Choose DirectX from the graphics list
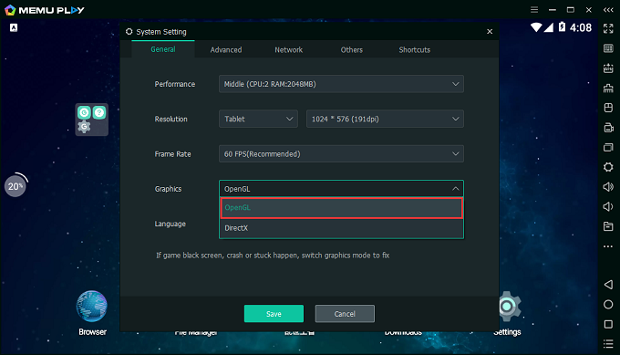The height and width of the screenshot is (355, 620). click(341, 228)
